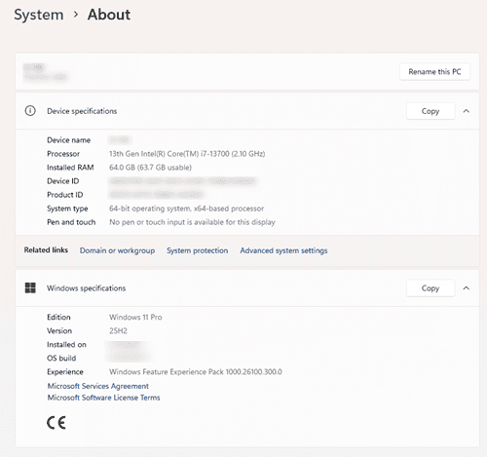Screen dimensions: 487x457
Task: Click the 'Device name' label
Action: click(x=69, y=140)
